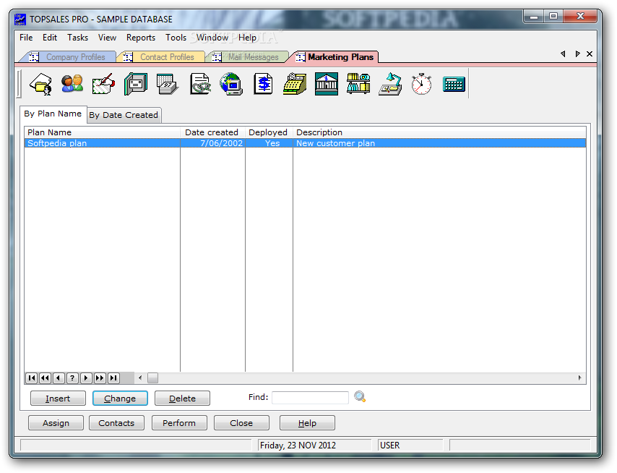Click the bank building icon
This screenshot has height=473, width=617.
coord(327,84)
